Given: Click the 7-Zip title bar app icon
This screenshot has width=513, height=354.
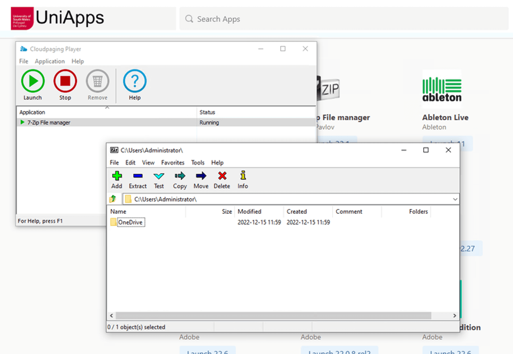Looking at the screenshot, I should pyautogui.click(x=114, y=150).
